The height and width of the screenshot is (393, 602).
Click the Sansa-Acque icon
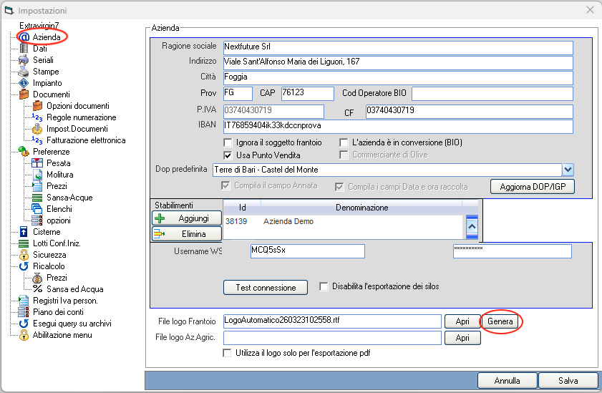pyautogui.click(x=37, y=198)
